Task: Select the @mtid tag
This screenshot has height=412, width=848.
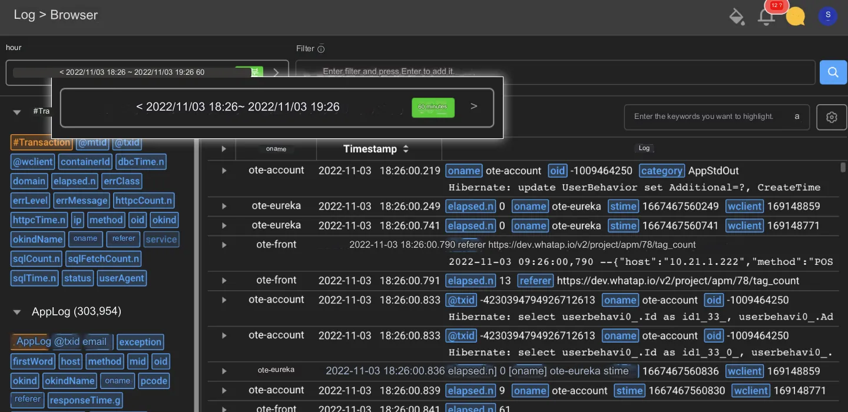Action: [92, 142]
